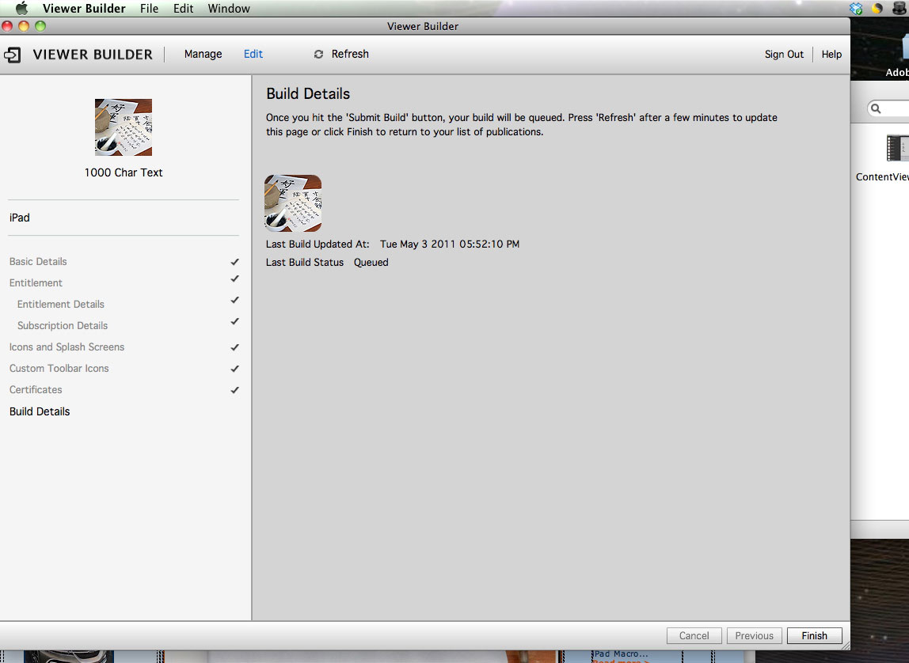Go to Entitlement step
Image resolution: width=909 pixels, height=663 pixels.
[36, 283]
